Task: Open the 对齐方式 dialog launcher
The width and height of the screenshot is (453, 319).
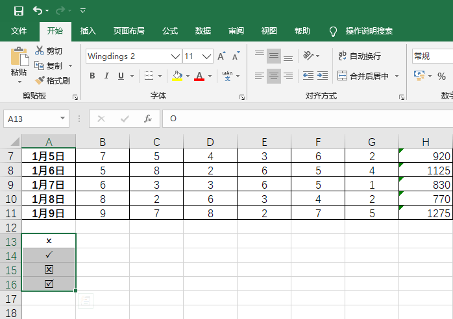Action: click(x=402, y=97)
